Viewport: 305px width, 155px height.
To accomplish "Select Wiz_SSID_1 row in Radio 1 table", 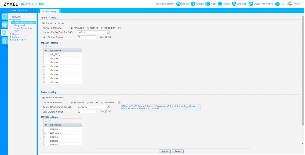I will [61, 55].
